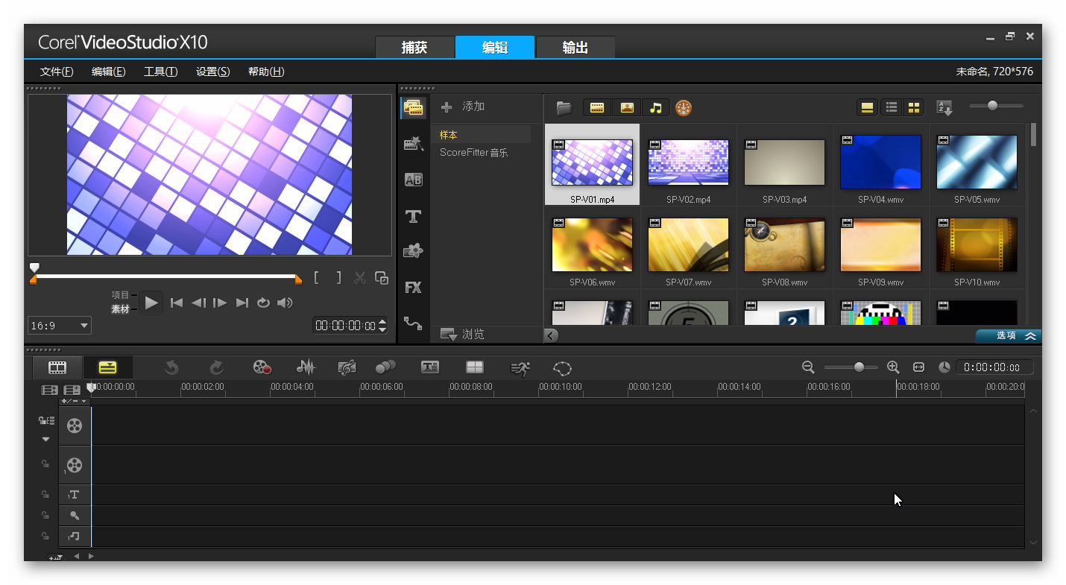The height and width of the screenshot is (585, 1066).
Task: Open the Track Motion running-figure tool
Action: click(x=520, y=367)
